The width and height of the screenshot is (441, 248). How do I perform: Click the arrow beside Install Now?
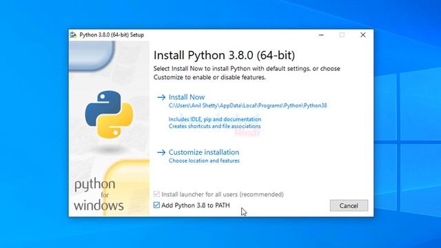[x=161, y=97]
